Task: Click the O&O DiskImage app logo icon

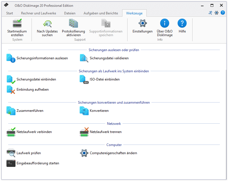Action: tap(6, 5)
